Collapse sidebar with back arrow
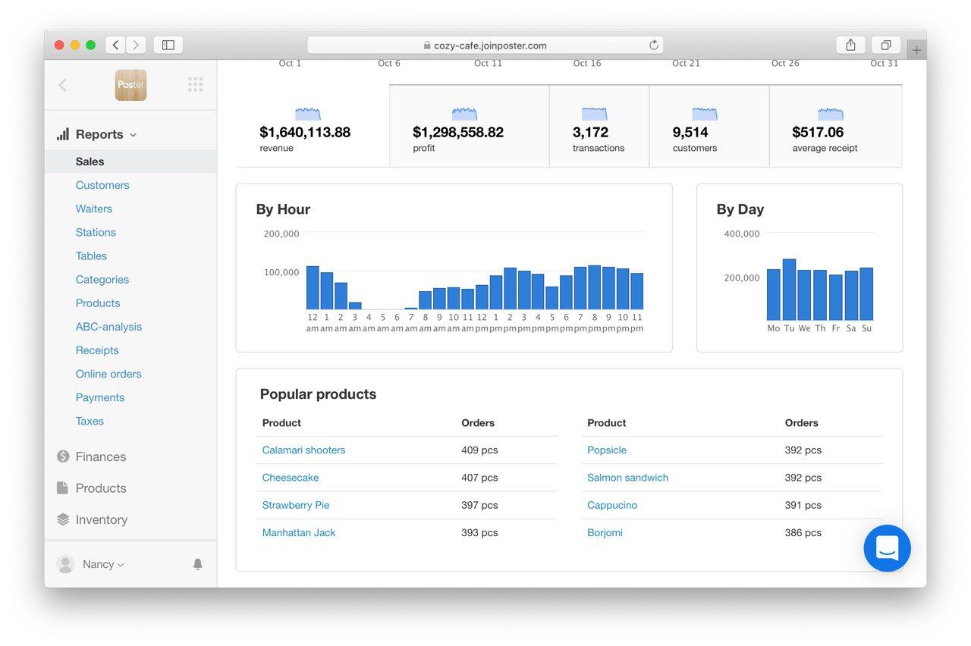 (x=63, y=85)
